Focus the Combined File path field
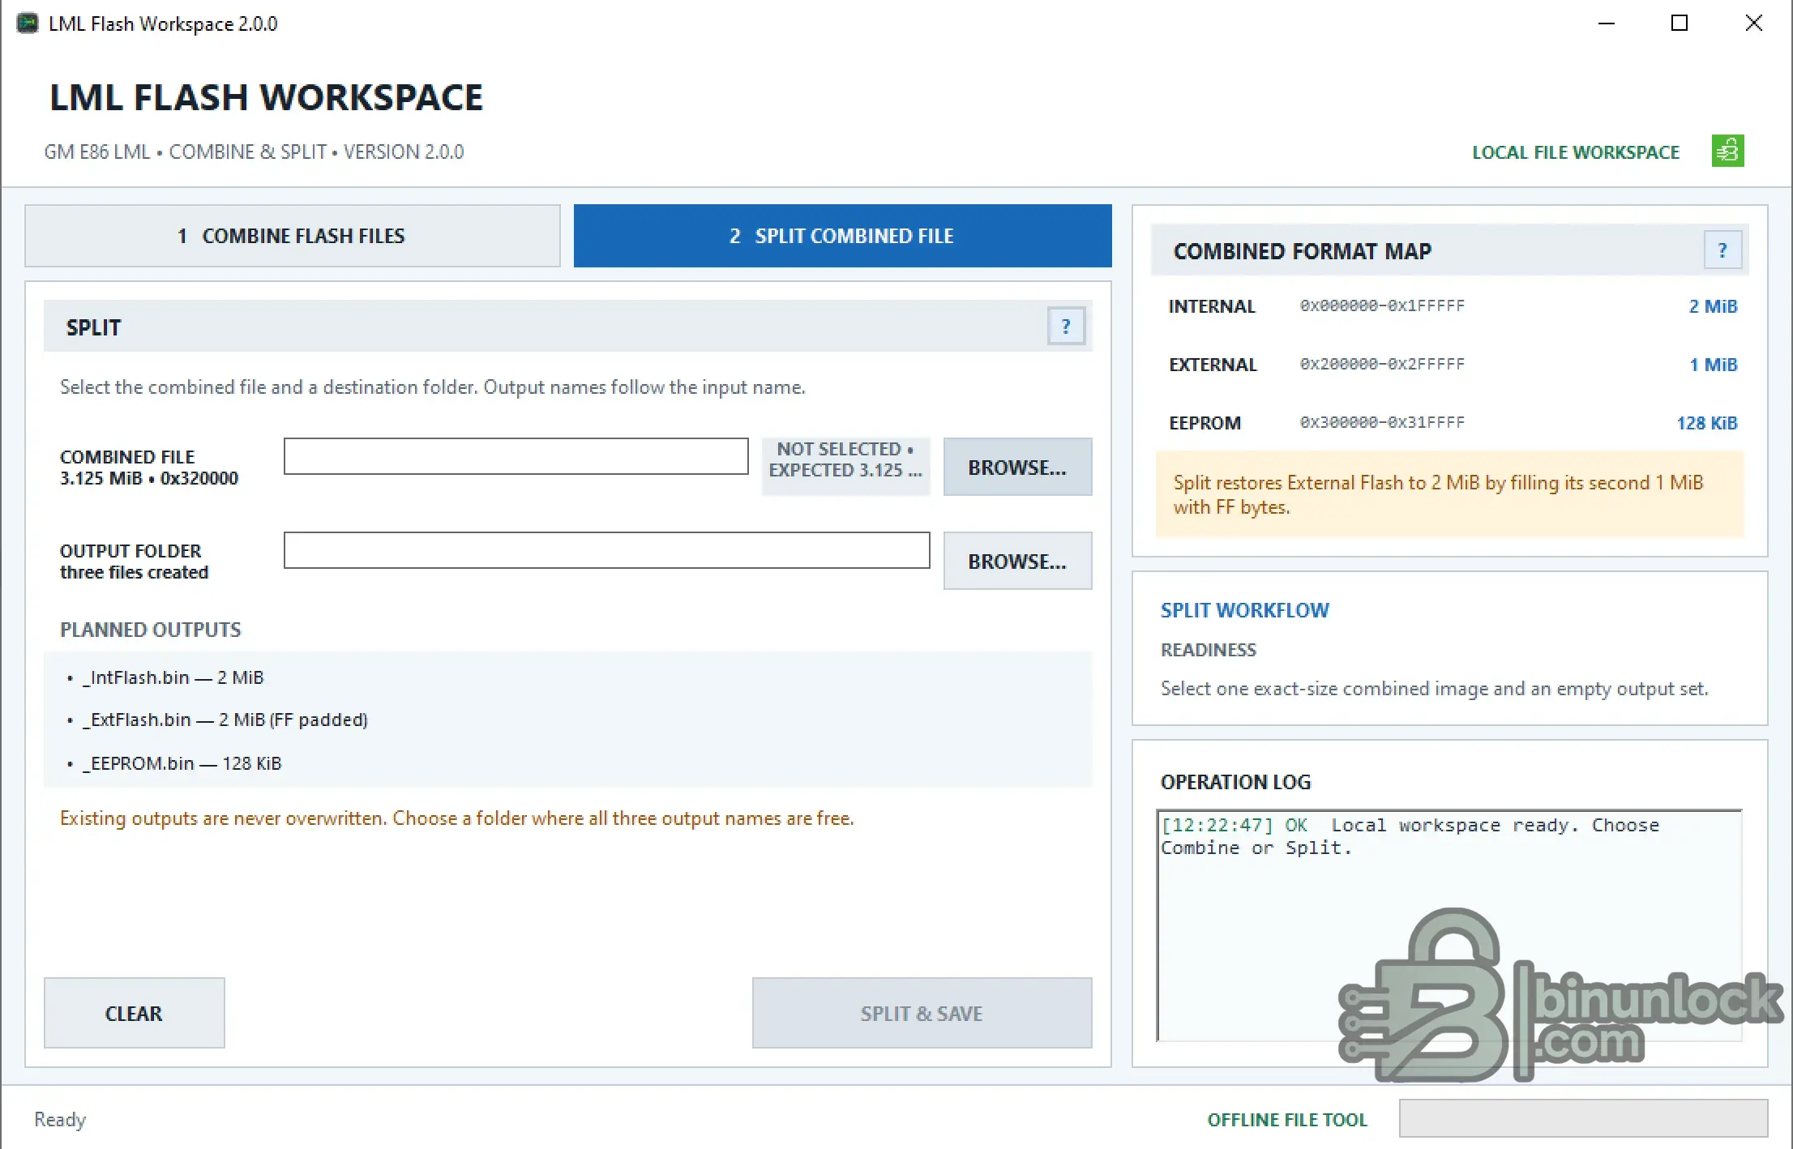 pyautogui.click(x=516, y=457)
